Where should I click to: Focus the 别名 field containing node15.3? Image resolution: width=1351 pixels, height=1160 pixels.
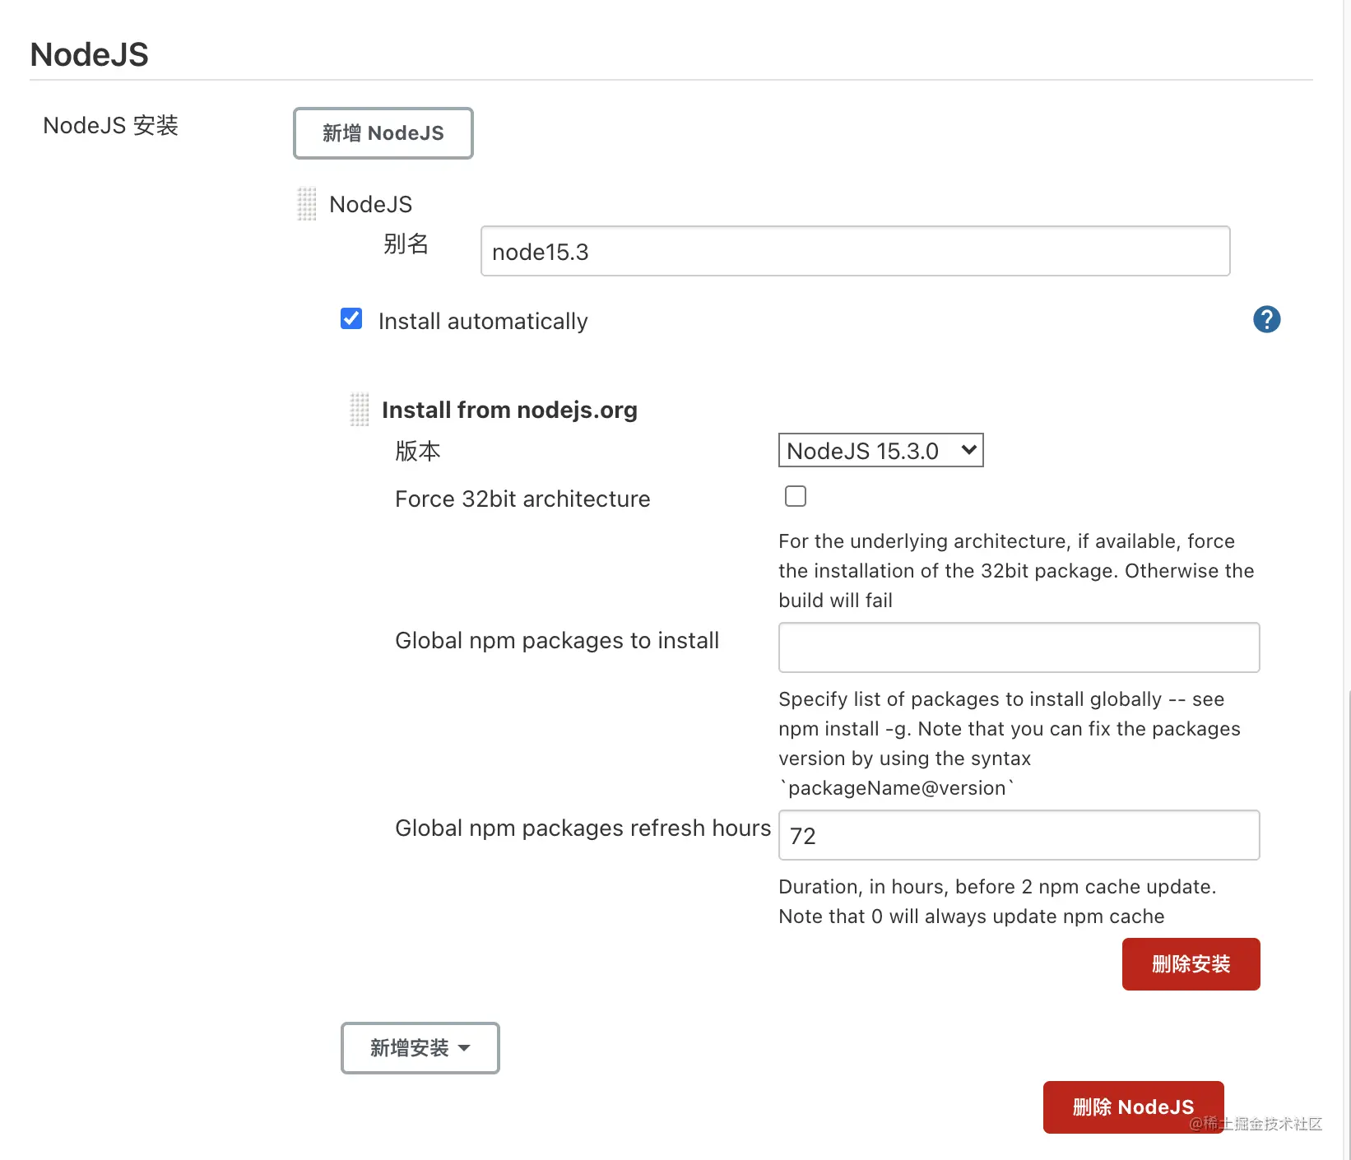pyautogui.click(x=854, y=251)
